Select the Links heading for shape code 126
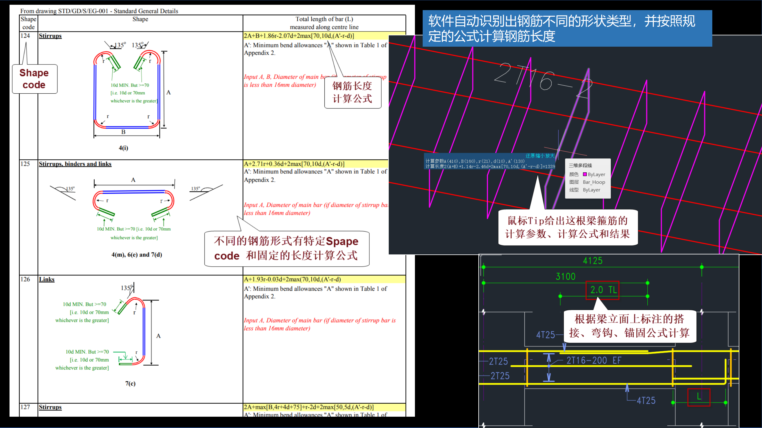This screenshot has width=762, height=428. tap(47, 279)
